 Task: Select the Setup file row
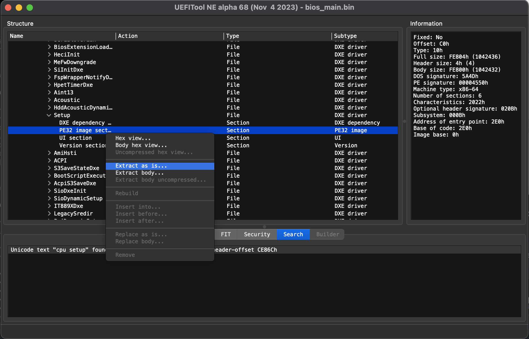point(203,115)
